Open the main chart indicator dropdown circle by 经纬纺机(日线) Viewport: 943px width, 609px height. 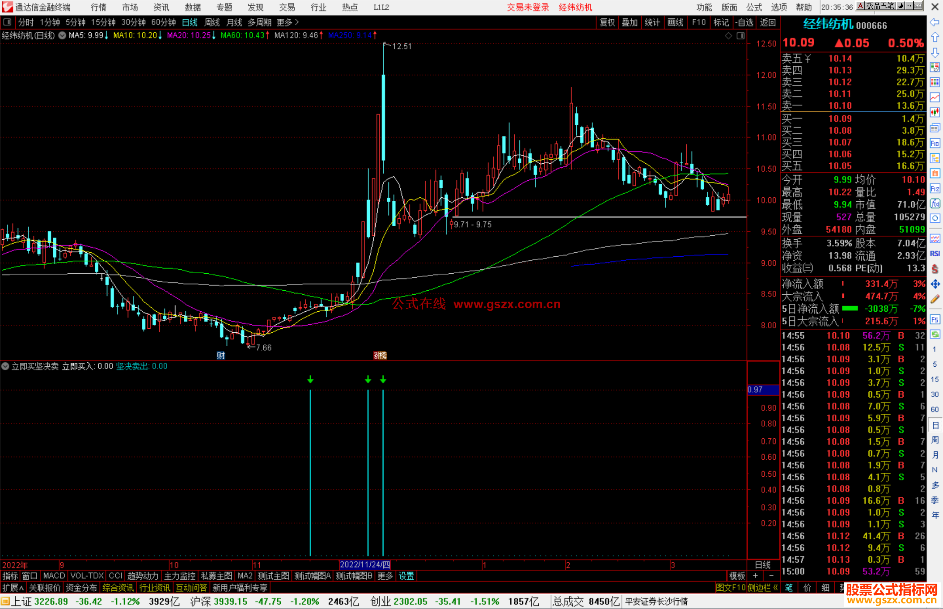(62, 35)
